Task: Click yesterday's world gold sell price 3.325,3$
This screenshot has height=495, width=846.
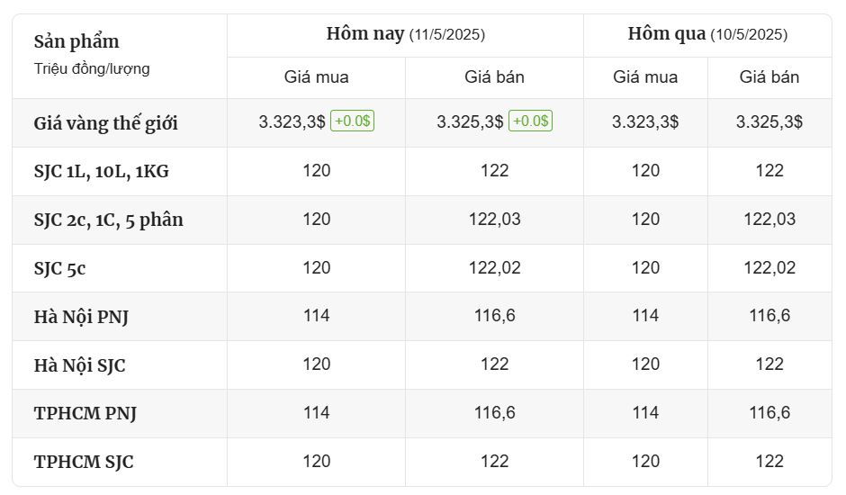Action: coord(769,121)
